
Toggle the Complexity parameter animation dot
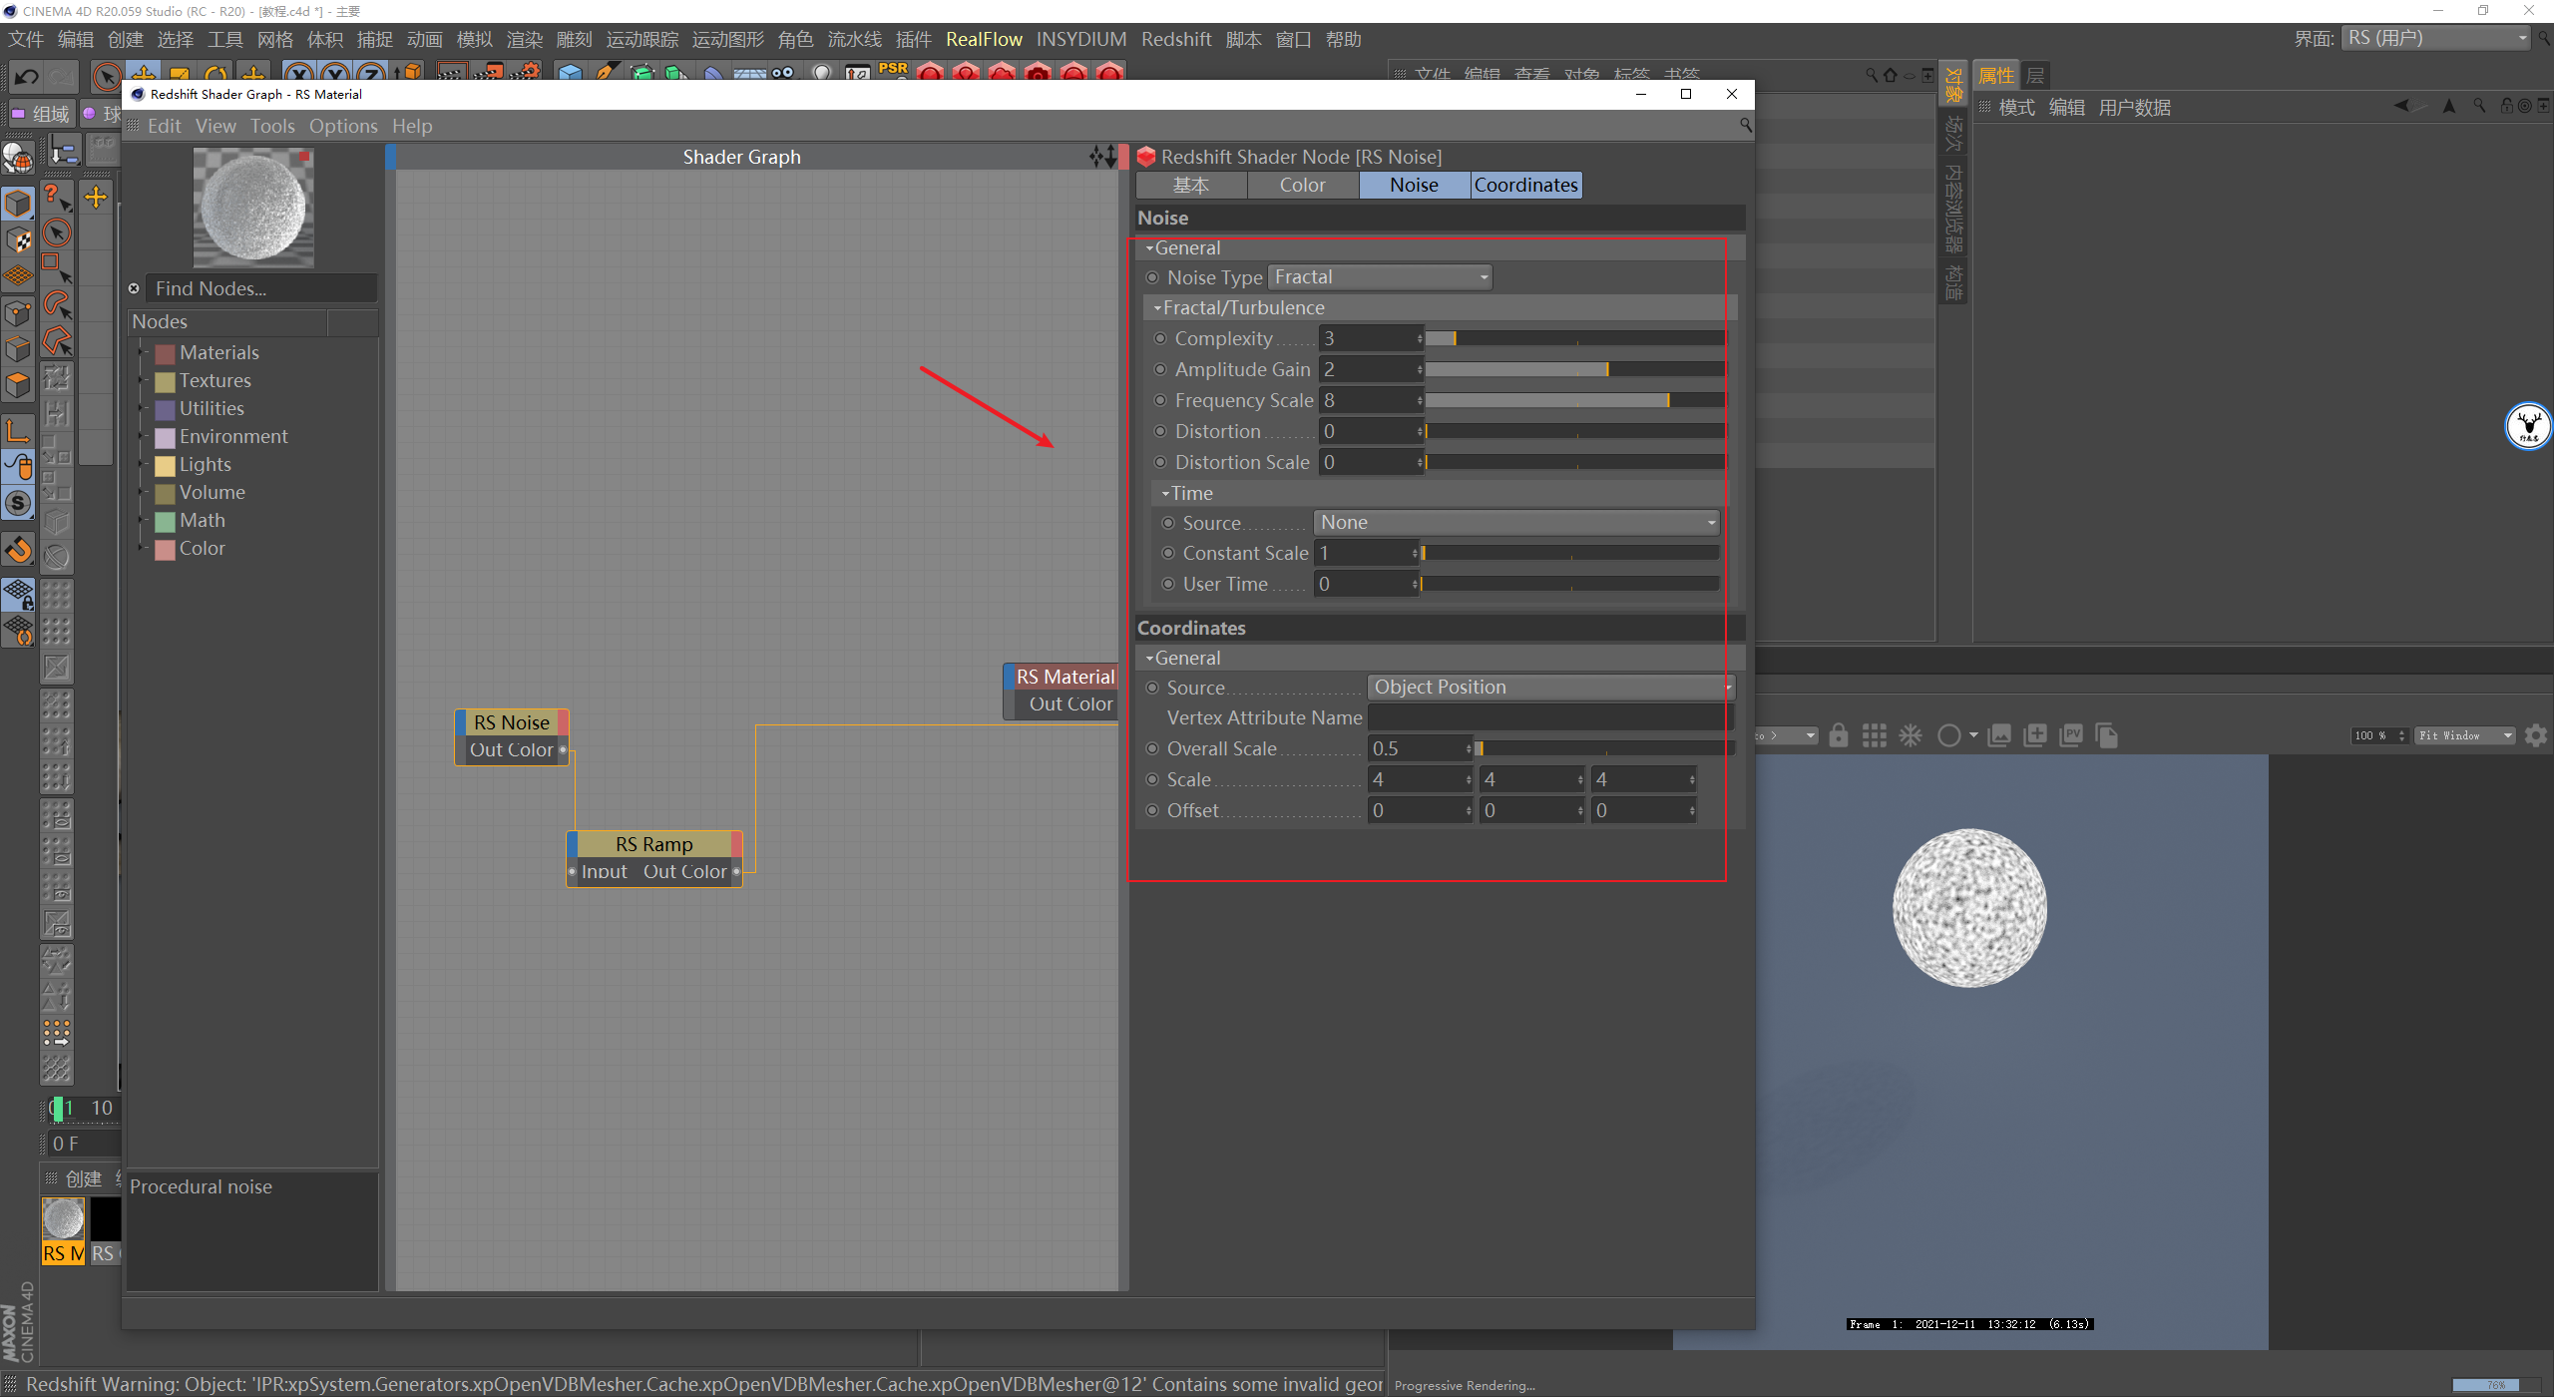pos(1160,338)
